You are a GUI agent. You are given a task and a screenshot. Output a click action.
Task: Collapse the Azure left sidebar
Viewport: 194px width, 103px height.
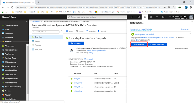pyautogui.click(x=27, y=21)
